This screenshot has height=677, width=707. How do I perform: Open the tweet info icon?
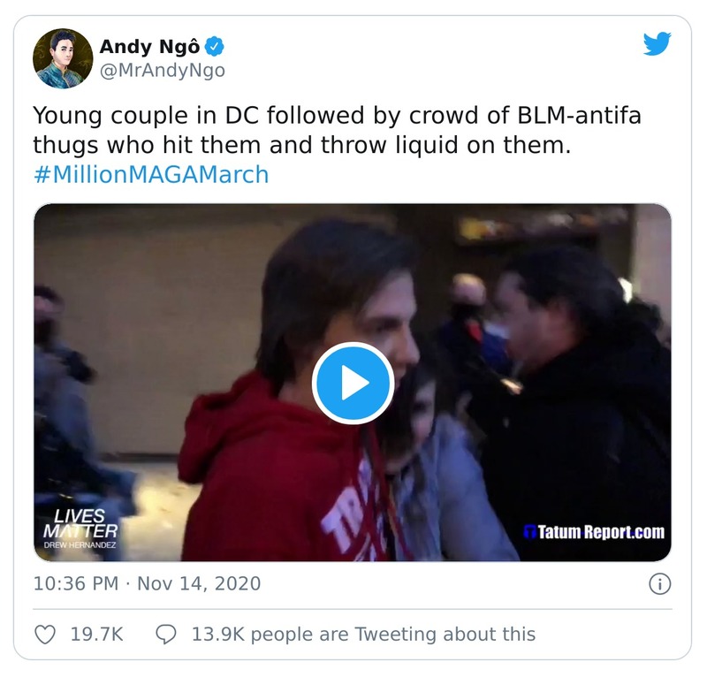tap(659, 583)
